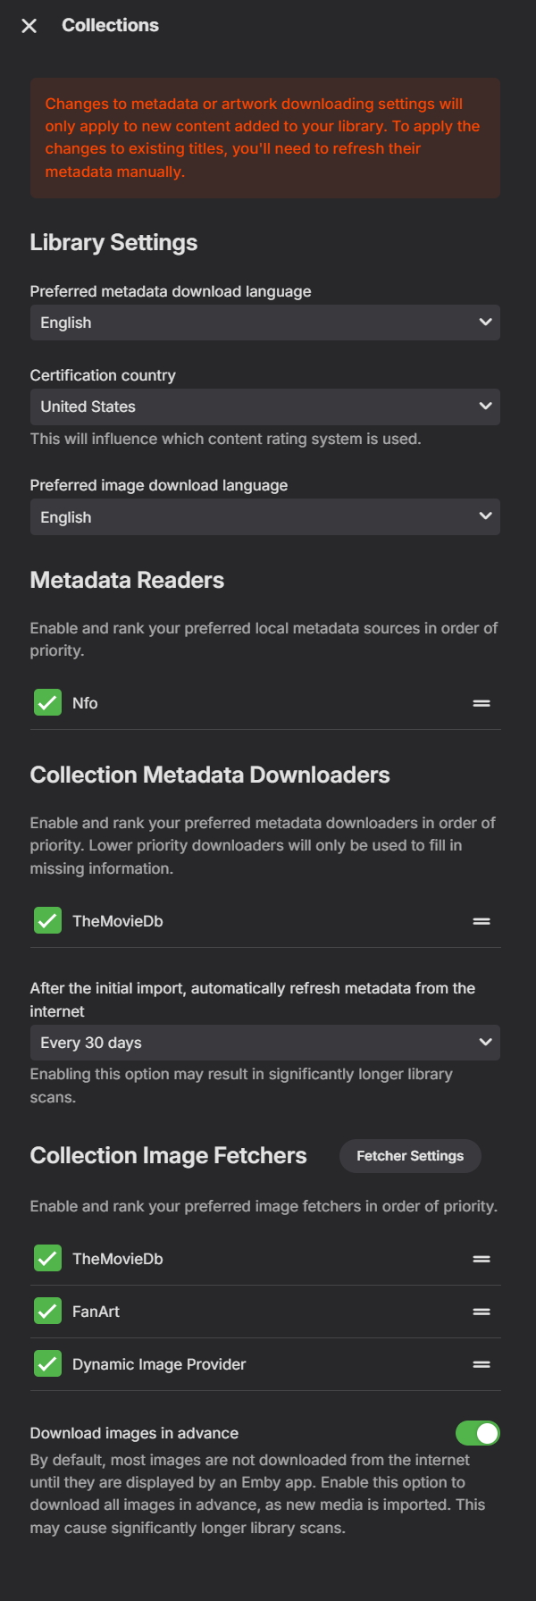The image size is (536, 1601).
Task: Click drag handle for TheMovieDb metadata downloader
Action: pyautogui.click(x=482, y=921)
